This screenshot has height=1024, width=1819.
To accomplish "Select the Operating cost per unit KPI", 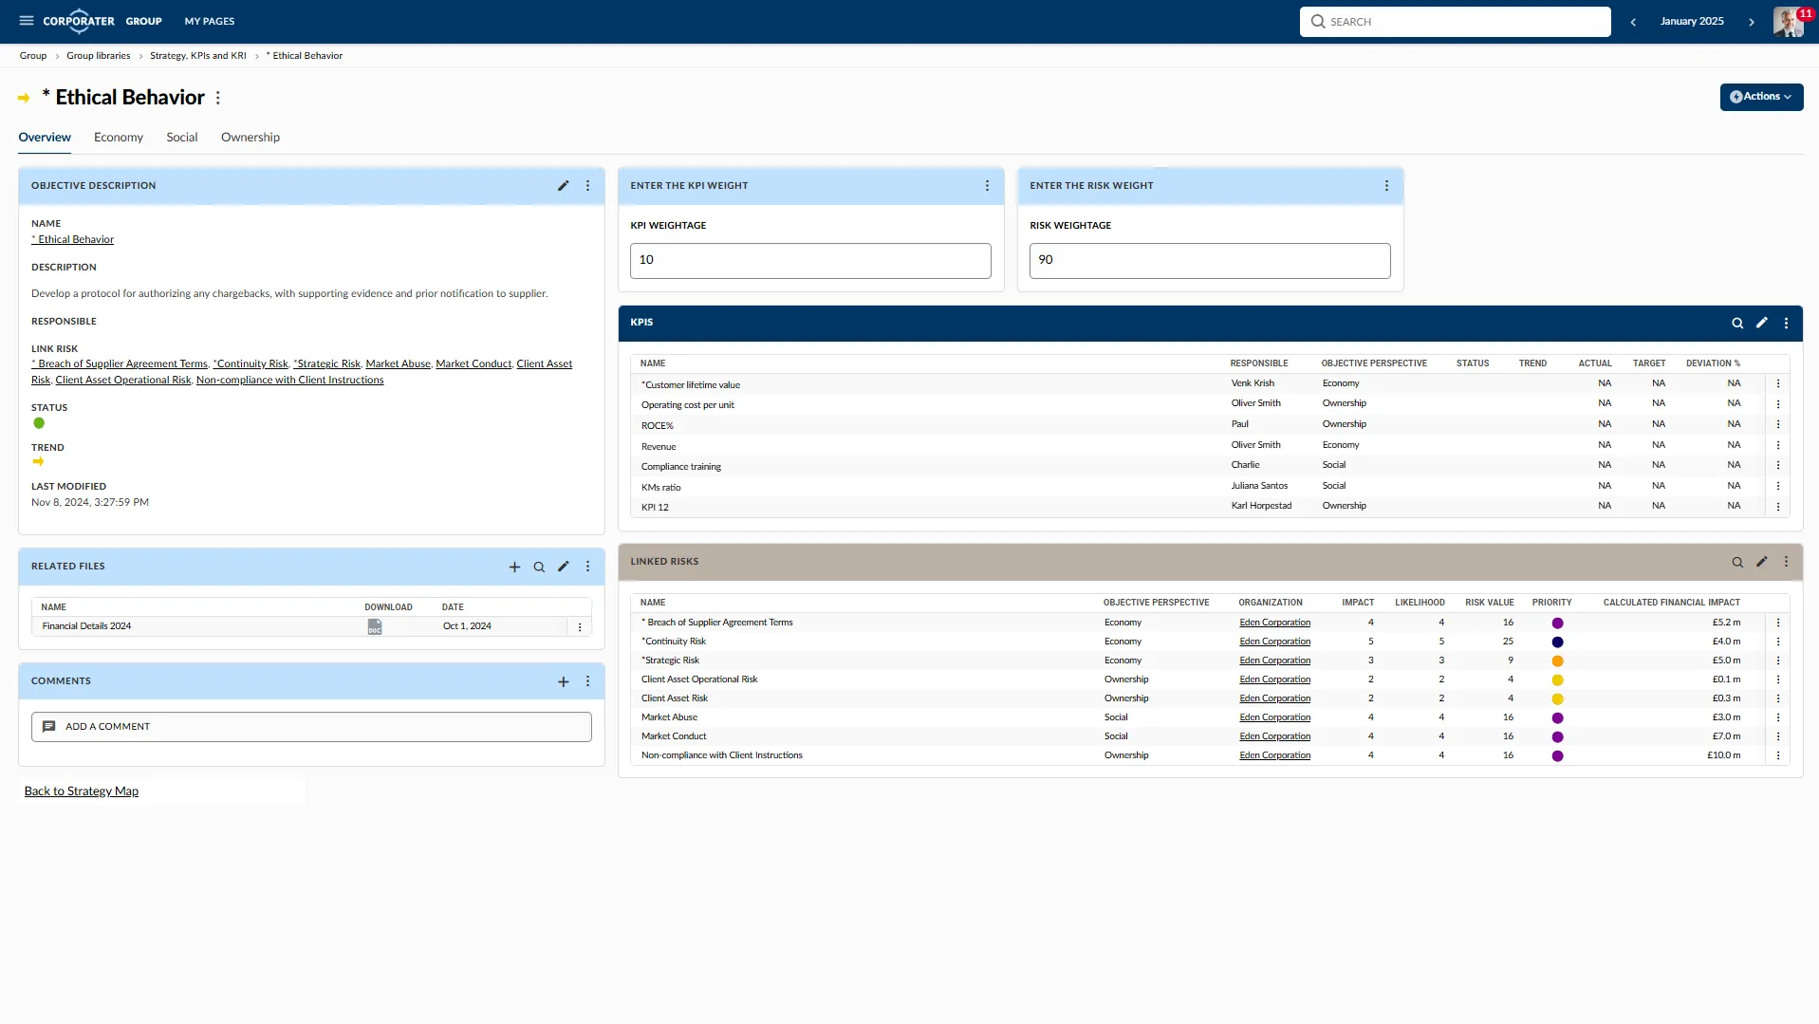I will 1210,404.
